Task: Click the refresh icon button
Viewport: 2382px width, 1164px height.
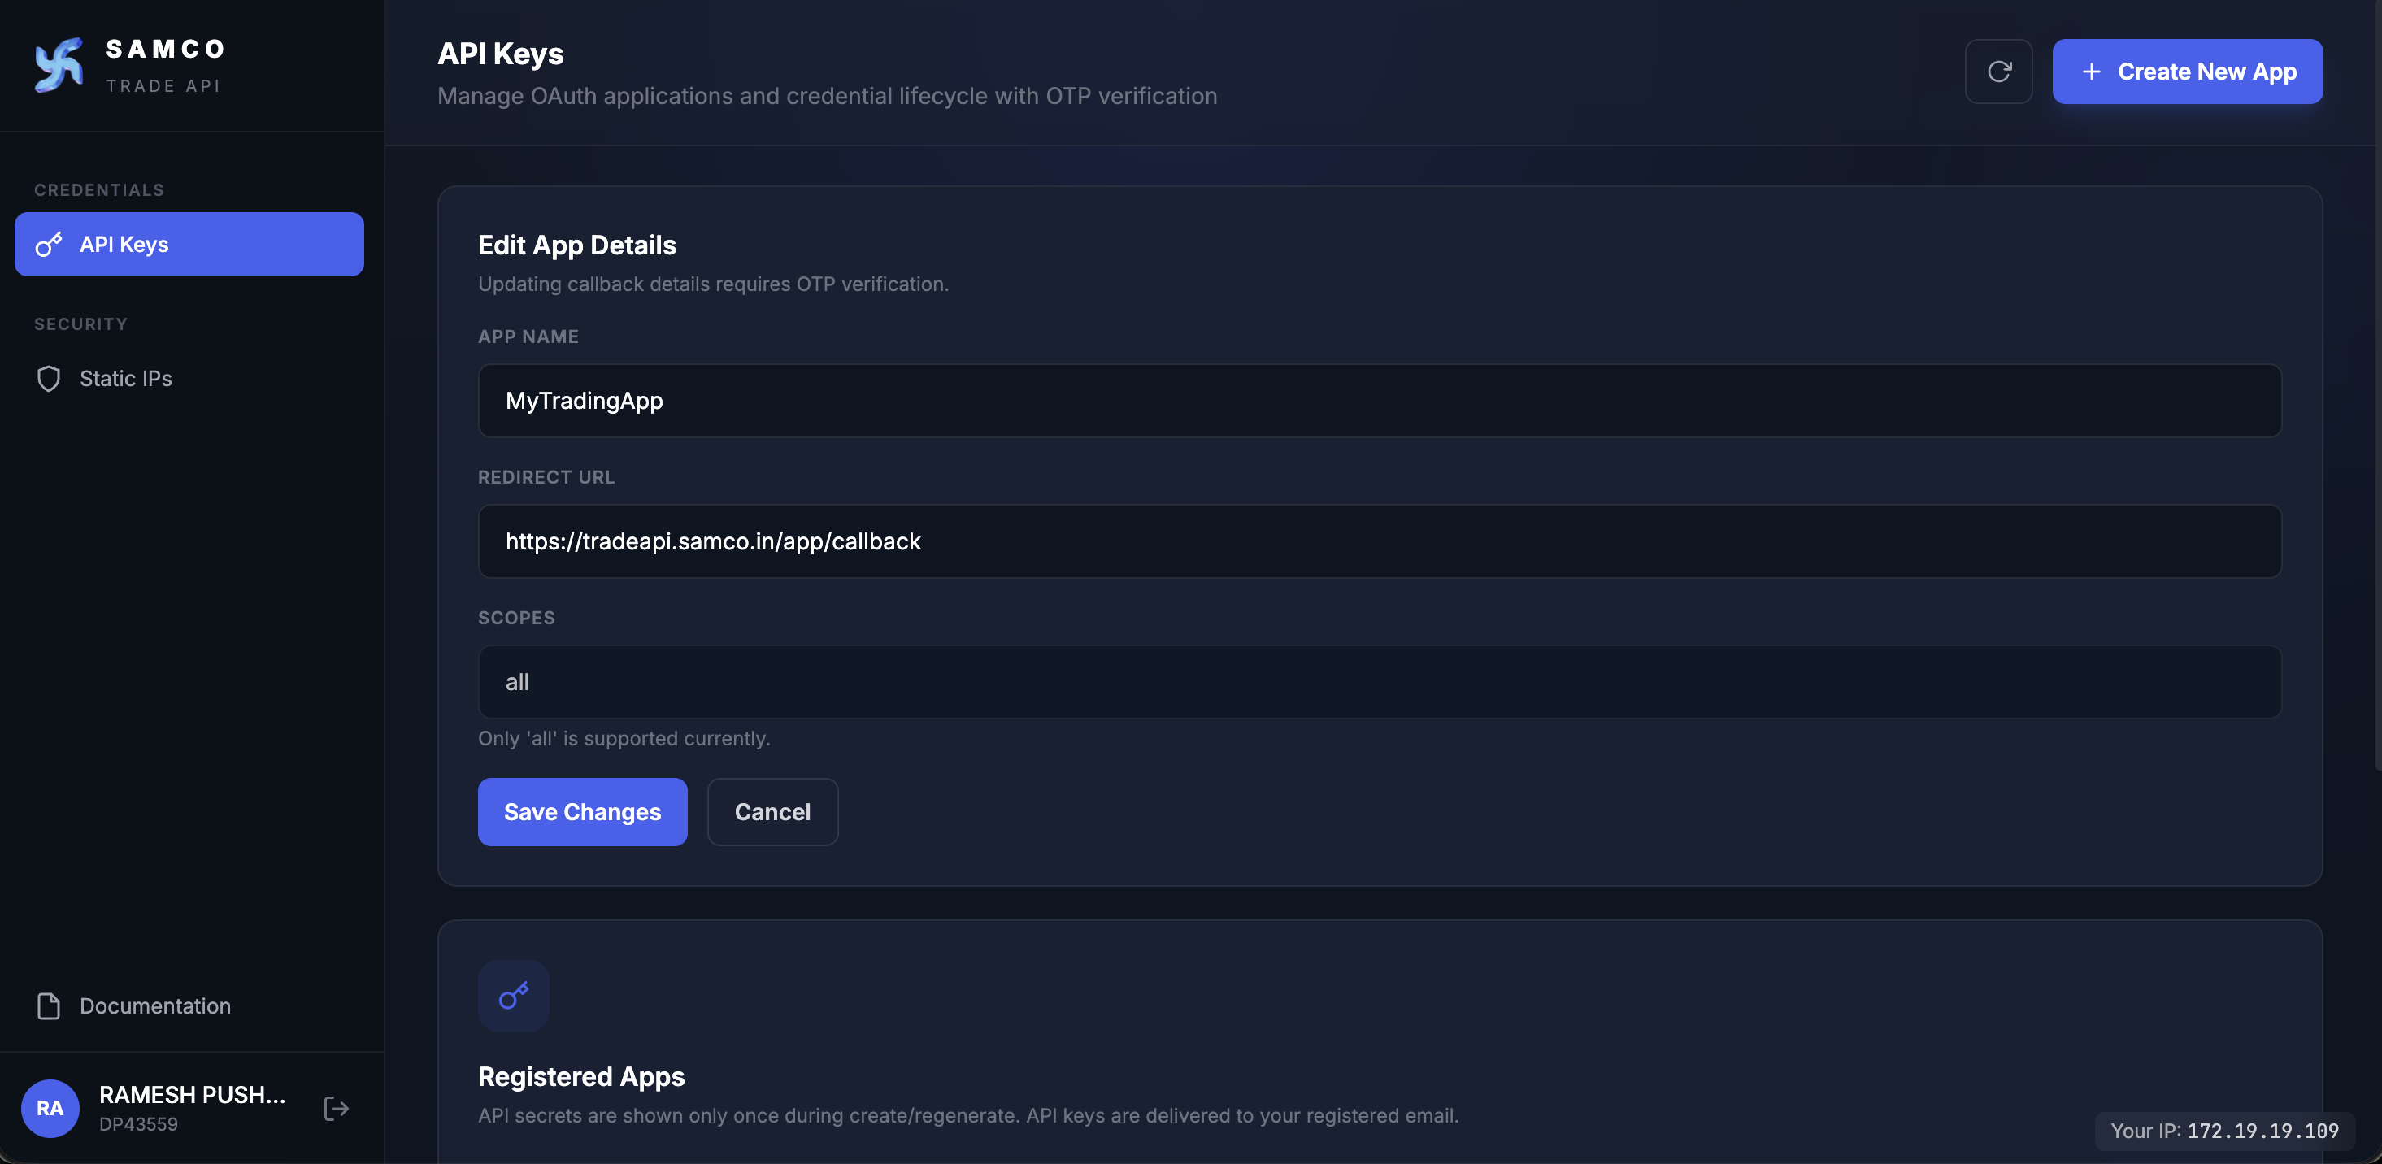Action: tap(1998, 72)
